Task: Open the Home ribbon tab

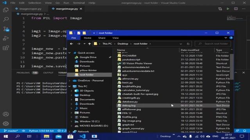Action: tap(87, 38)
